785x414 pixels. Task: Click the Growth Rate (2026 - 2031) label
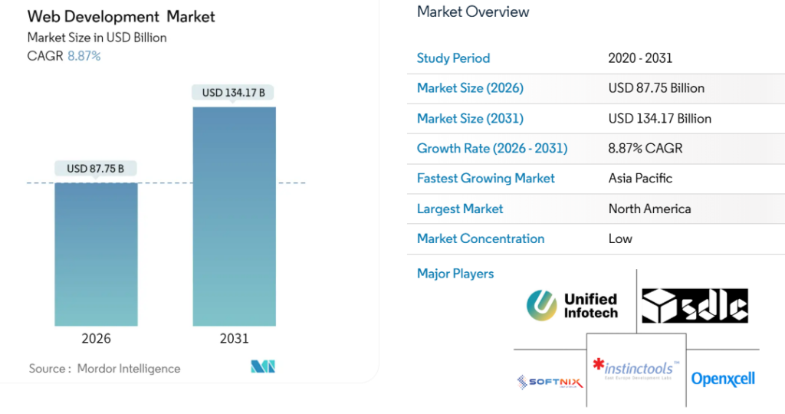[x=492, y=148]
